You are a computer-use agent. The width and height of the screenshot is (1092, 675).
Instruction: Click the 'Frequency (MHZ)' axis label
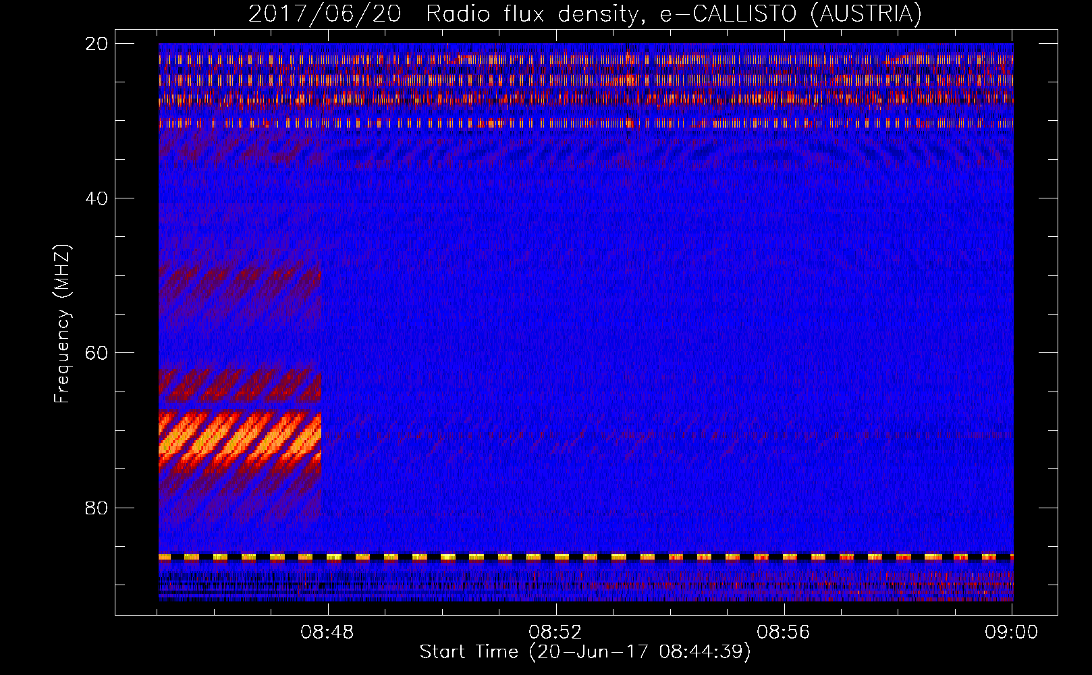[62, 324]
